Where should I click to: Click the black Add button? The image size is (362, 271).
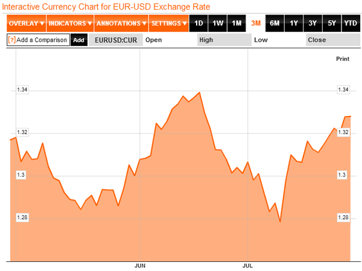tap(78, 40)
